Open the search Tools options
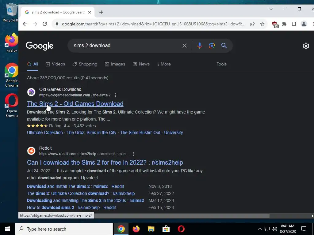 point(221,64)
